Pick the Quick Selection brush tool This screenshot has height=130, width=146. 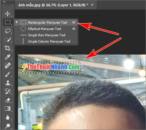pos(8,40)
